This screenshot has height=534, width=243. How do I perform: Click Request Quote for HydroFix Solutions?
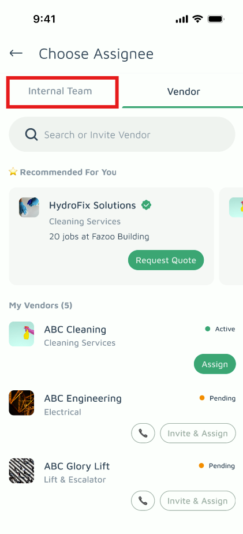pyautogui.click(x=166, y=260)
